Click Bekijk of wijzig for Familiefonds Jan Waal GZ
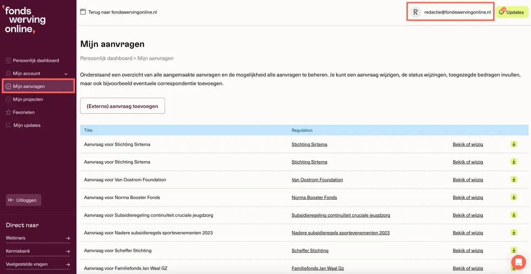Screen dimensions: 531x274 tap(468, 268)
